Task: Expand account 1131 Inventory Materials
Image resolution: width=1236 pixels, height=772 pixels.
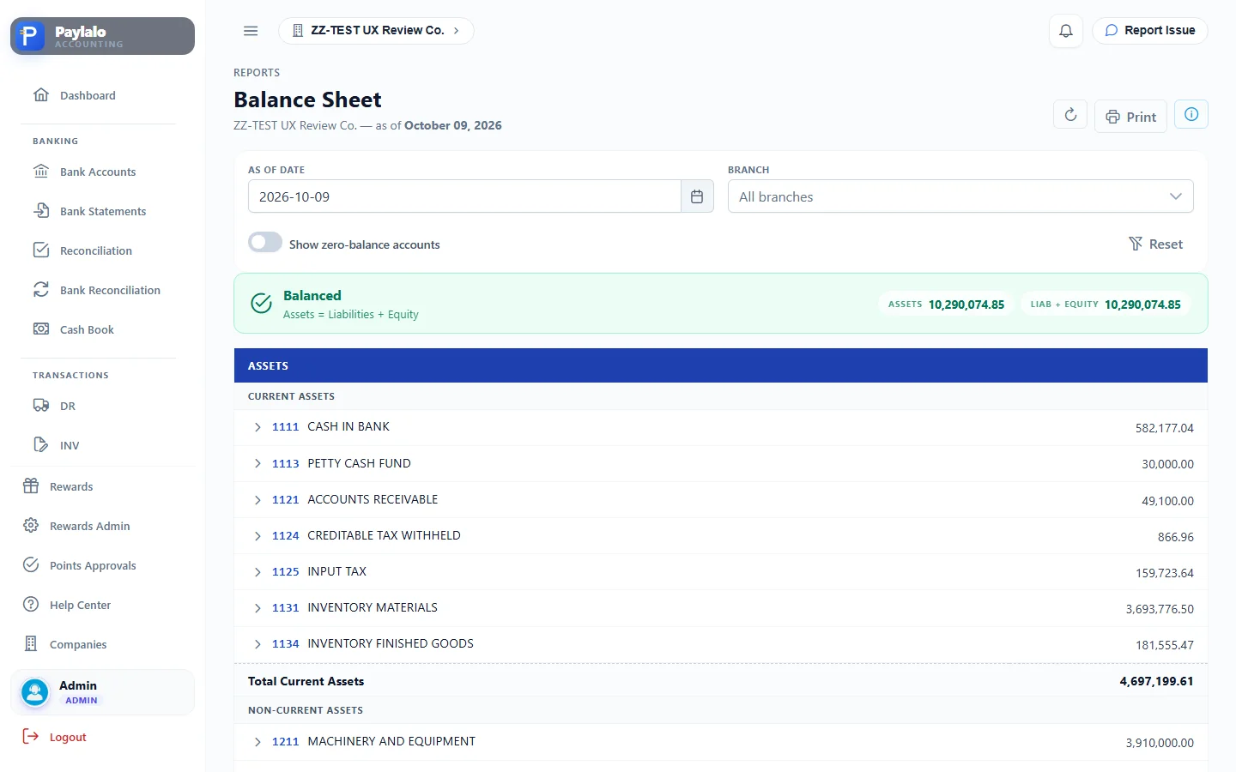Action: coord(257,608)
